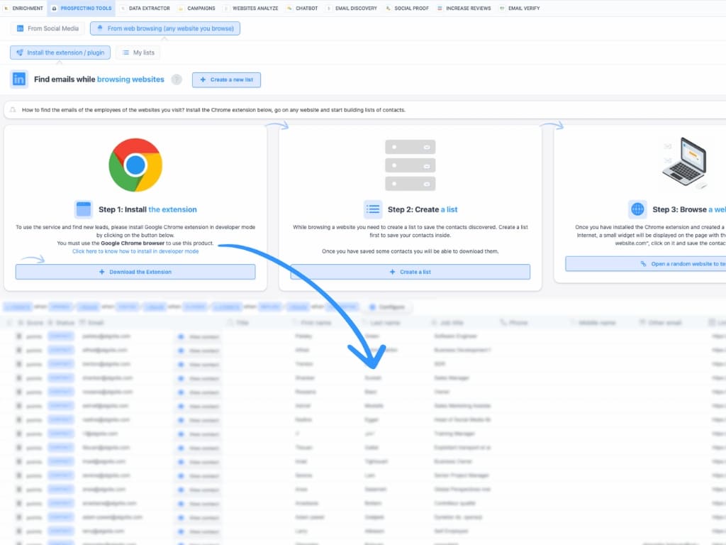726x545 pixels.
Task: Open the install in developer mode link
Action: coord(135,251)
